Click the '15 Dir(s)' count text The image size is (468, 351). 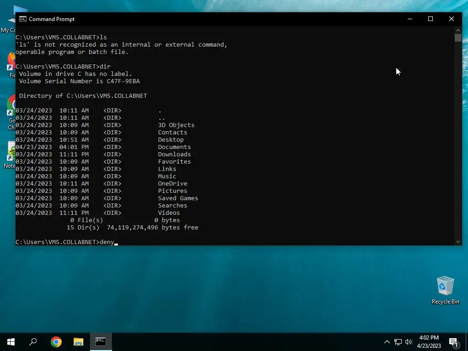[83, 228]
